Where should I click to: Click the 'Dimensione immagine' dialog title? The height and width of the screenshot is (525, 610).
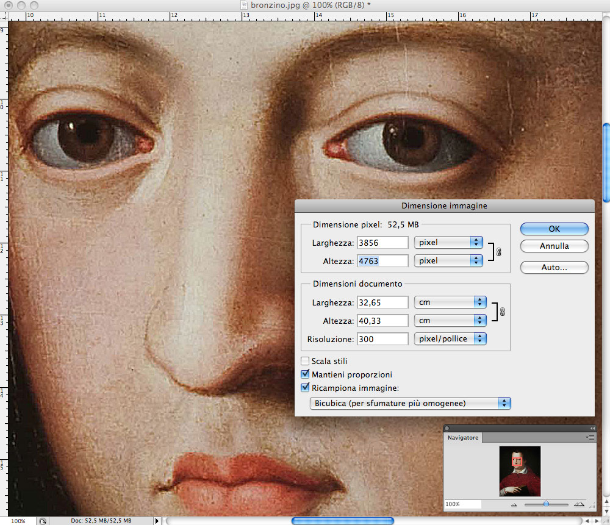tap(444, 205)
